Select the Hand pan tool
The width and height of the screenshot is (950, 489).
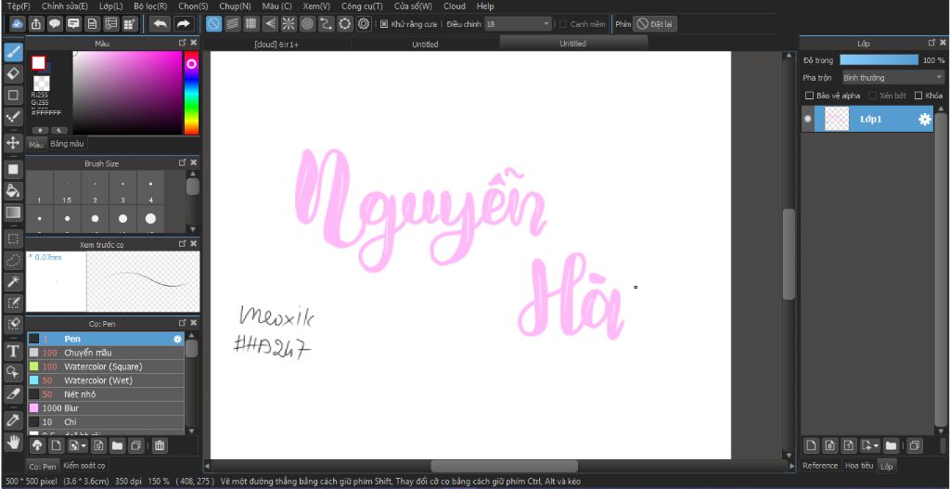click(13, 441)
